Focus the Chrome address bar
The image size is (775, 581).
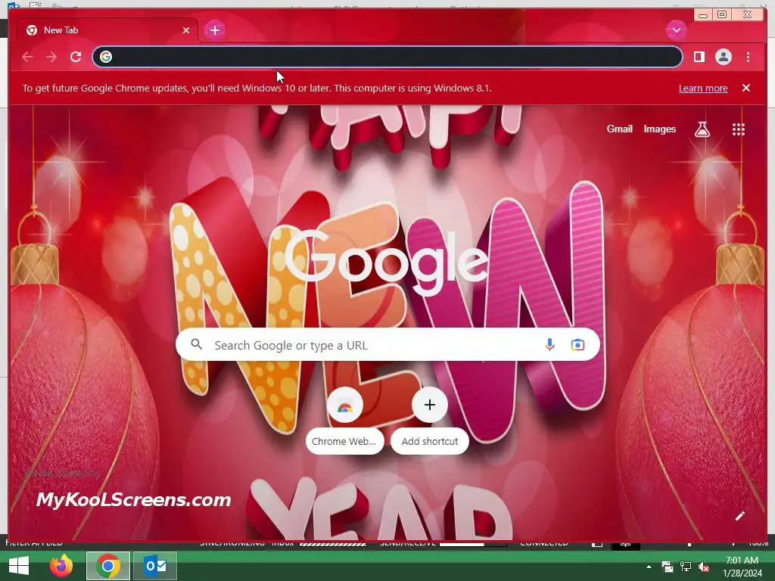[x=387, y=57]
